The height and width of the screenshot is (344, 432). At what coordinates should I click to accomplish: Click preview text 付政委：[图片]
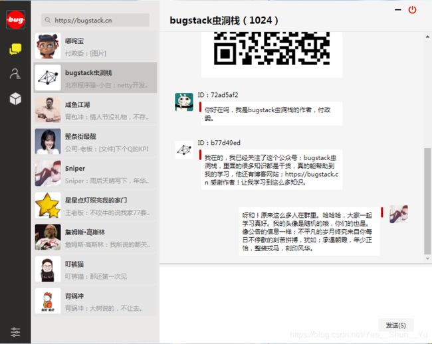pyautogui.click(x=86, y=53)
